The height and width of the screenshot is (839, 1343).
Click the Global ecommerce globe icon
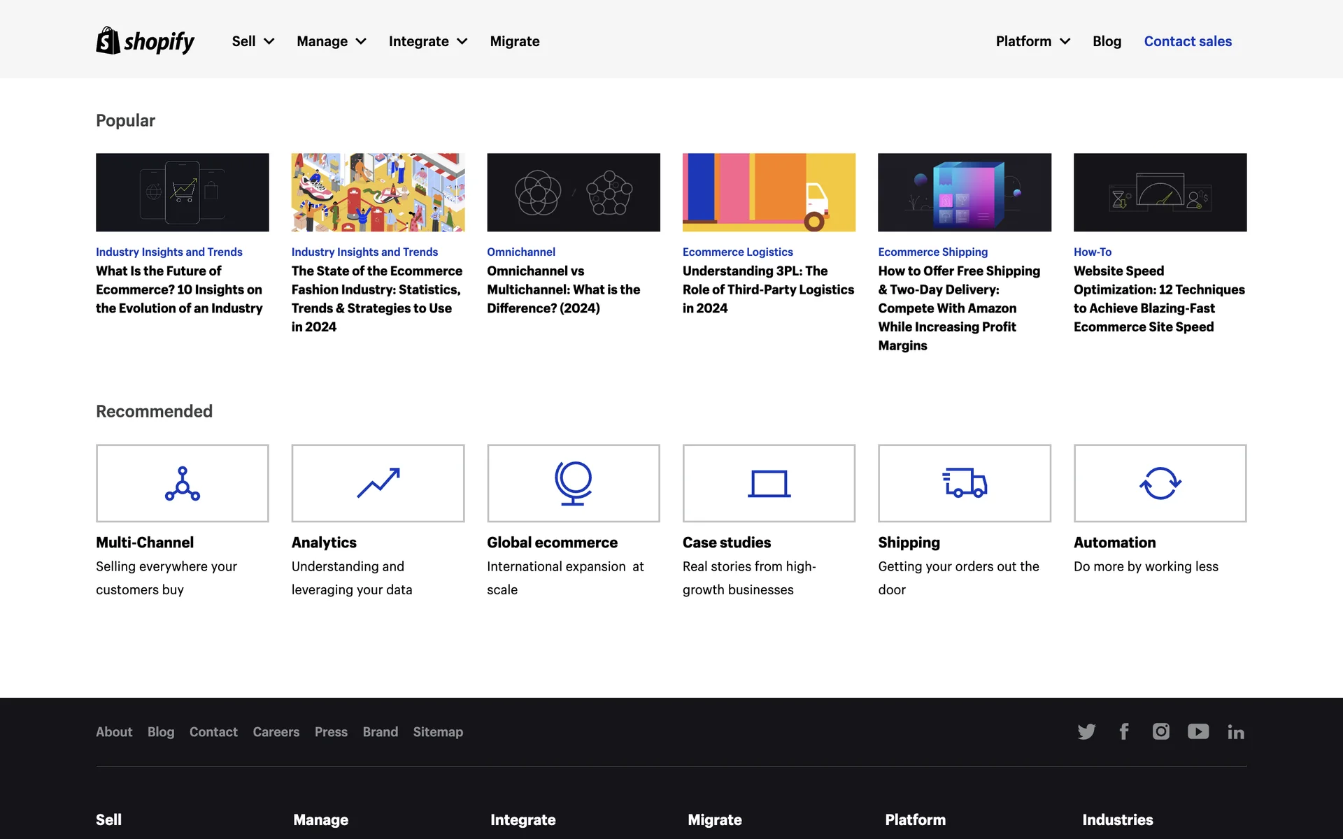click(573, 483)
